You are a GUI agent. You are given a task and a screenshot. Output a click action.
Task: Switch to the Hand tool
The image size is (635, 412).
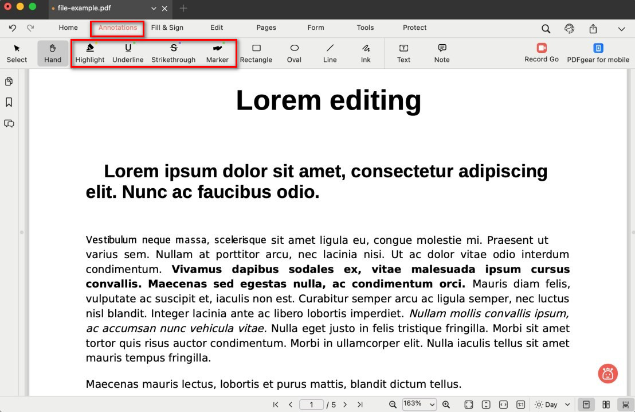53,53
